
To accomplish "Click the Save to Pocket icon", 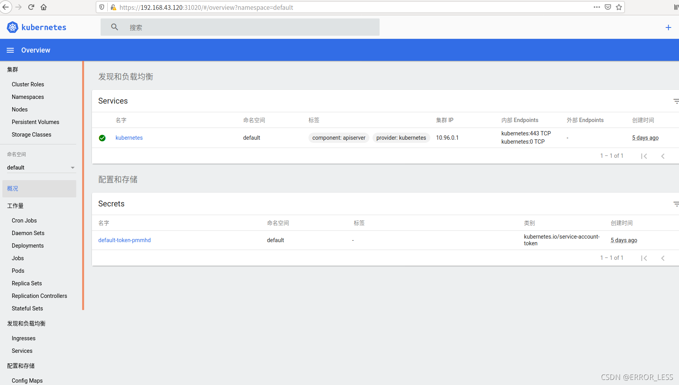I will 608,7.
